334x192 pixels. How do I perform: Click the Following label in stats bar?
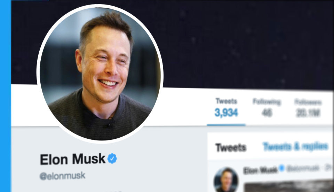[x=267, y=102]
